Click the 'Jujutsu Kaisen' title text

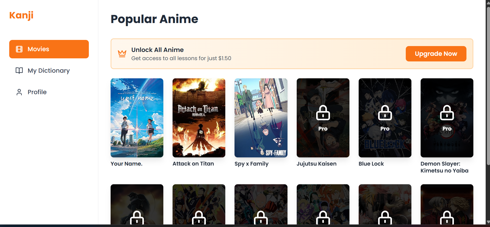(317, 164)
